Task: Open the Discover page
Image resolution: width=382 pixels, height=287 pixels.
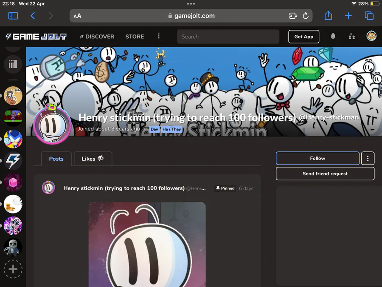Action: coord(97,37)
